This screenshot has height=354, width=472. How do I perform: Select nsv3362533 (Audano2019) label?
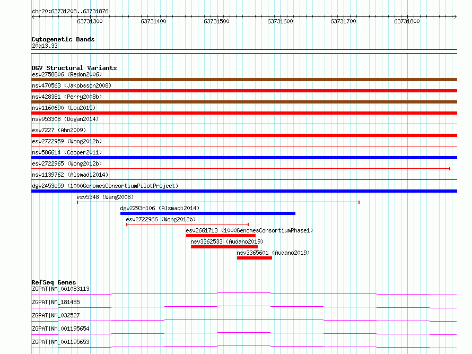227,241
